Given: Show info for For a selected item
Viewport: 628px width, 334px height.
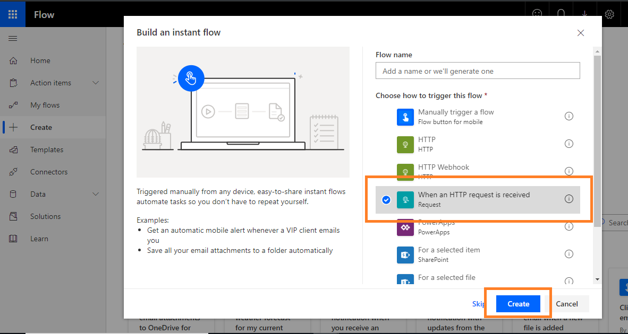Looking at the screenshot, I should point(568,254).
